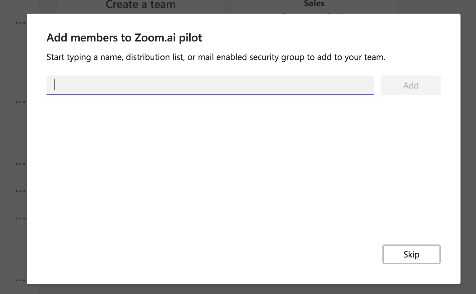This screenshot has height=294, width=476.
Task: Click the topmost ellipsis icon behind the dialog
Action: click(20, 23)
